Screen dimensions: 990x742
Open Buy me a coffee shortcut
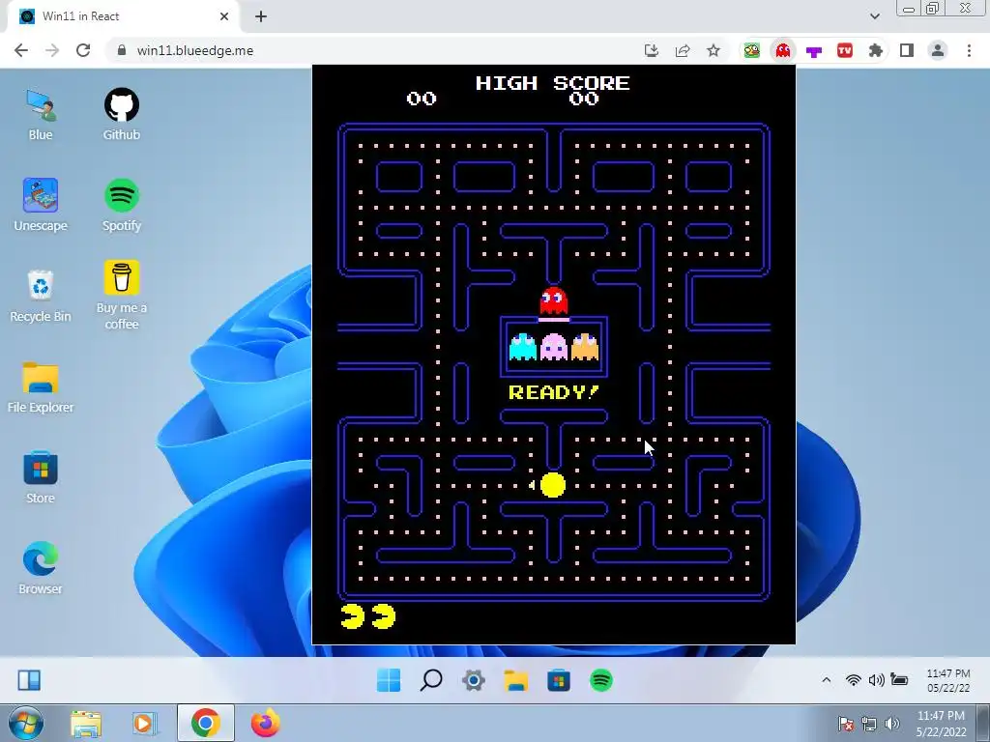[121, 296]
